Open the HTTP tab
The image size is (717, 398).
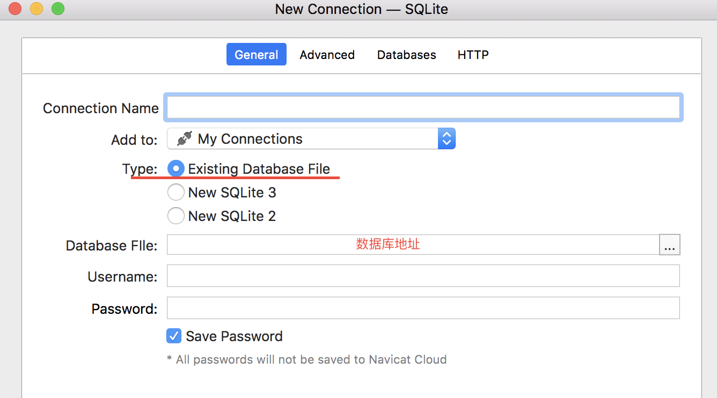[x=473, y=54]
